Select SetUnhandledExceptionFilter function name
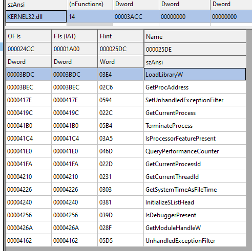This screenshot has width=252, height=251. point(184,100)
